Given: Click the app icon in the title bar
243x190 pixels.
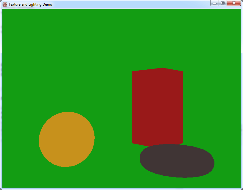Looking at the screenshot, I should click(5, 4).
